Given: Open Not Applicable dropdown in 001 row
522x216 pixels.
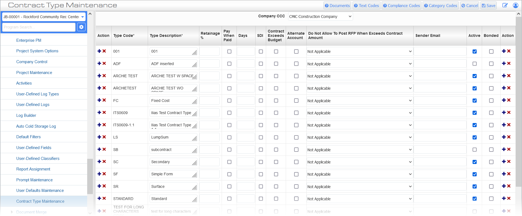Looking at the screenshot, I should click(x=360, y=51).
